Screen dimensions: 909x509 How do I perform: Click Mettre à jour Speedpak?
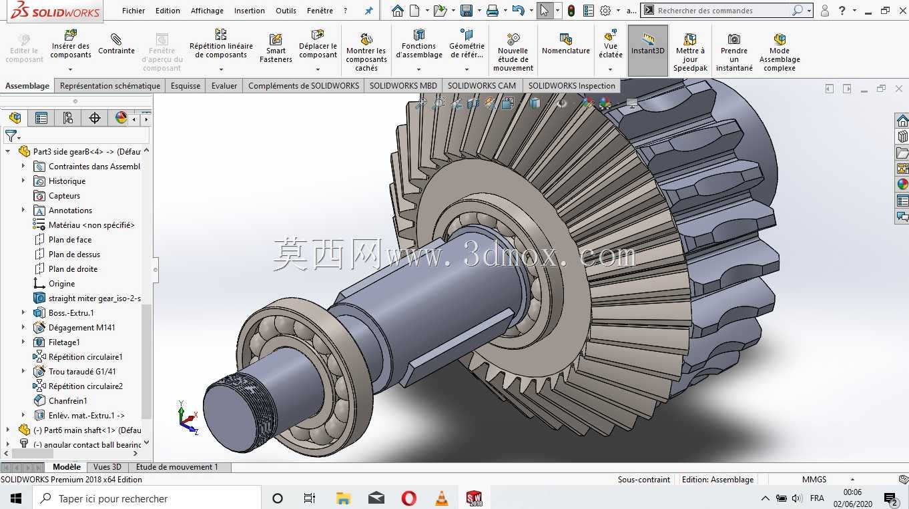690,53
